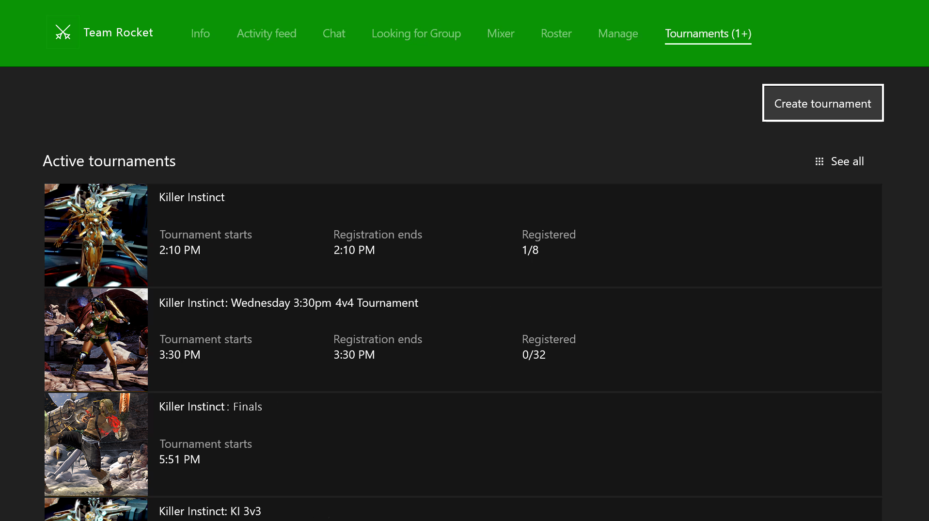Open the Info tab
Image resolution: width=929 pixels, height=521 pixels.
(x=200, y=33)
